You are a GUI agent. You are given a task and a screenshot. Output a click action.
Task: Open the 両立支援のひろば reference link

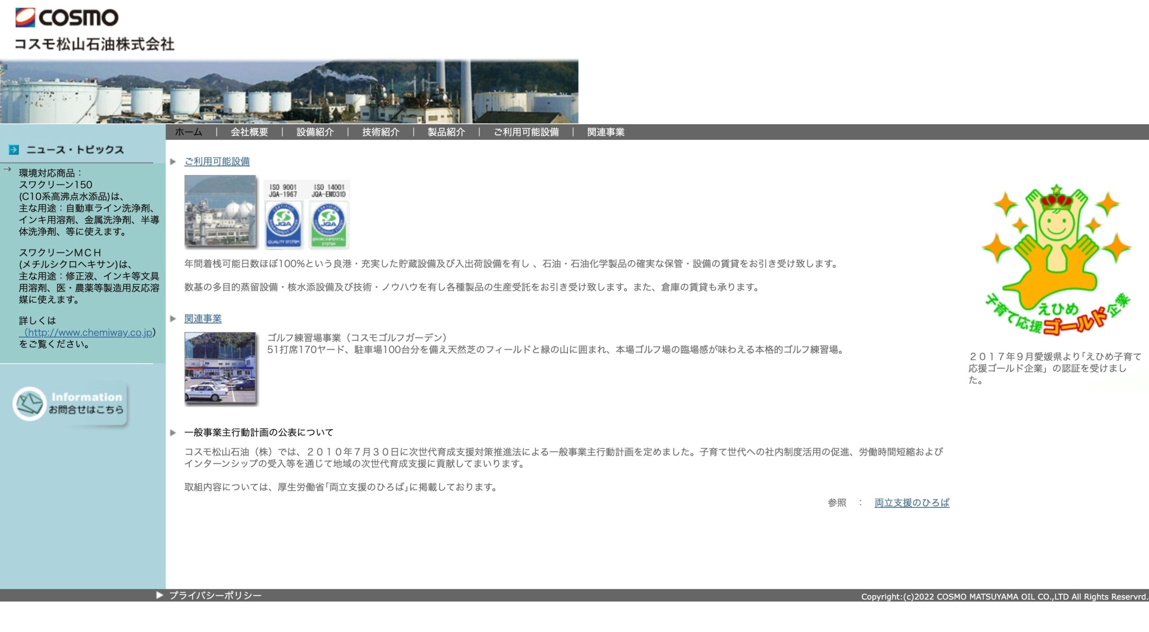tap(912, 502)
